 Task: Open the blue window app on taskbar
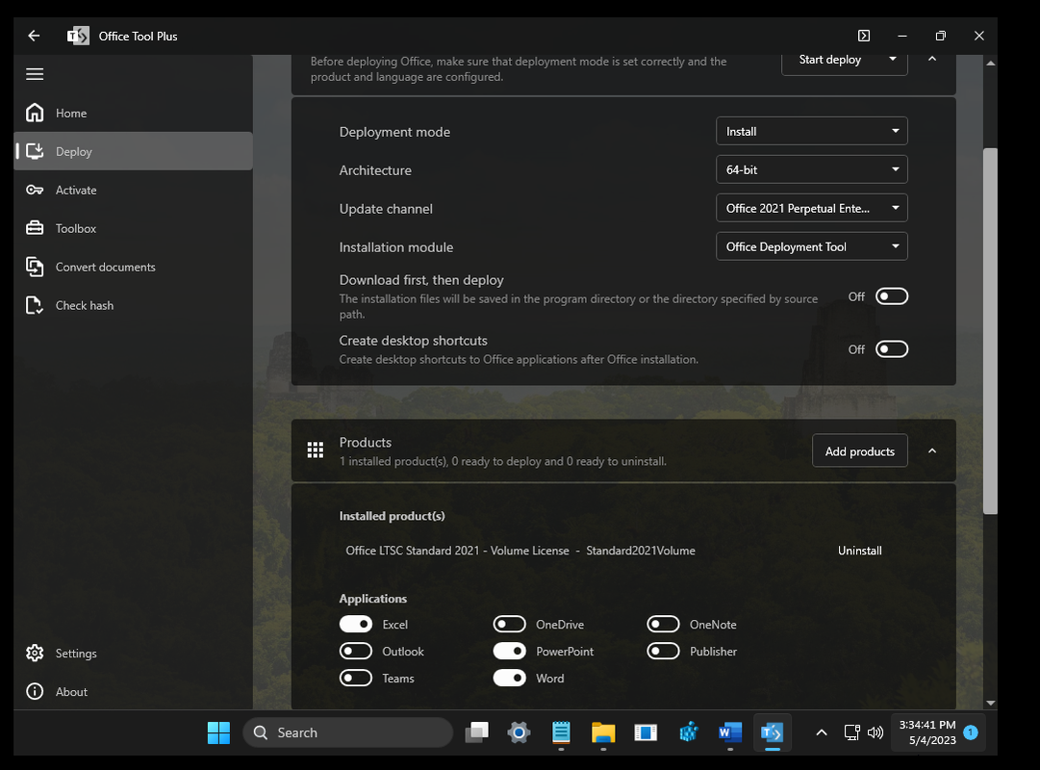tap(646, 732)
